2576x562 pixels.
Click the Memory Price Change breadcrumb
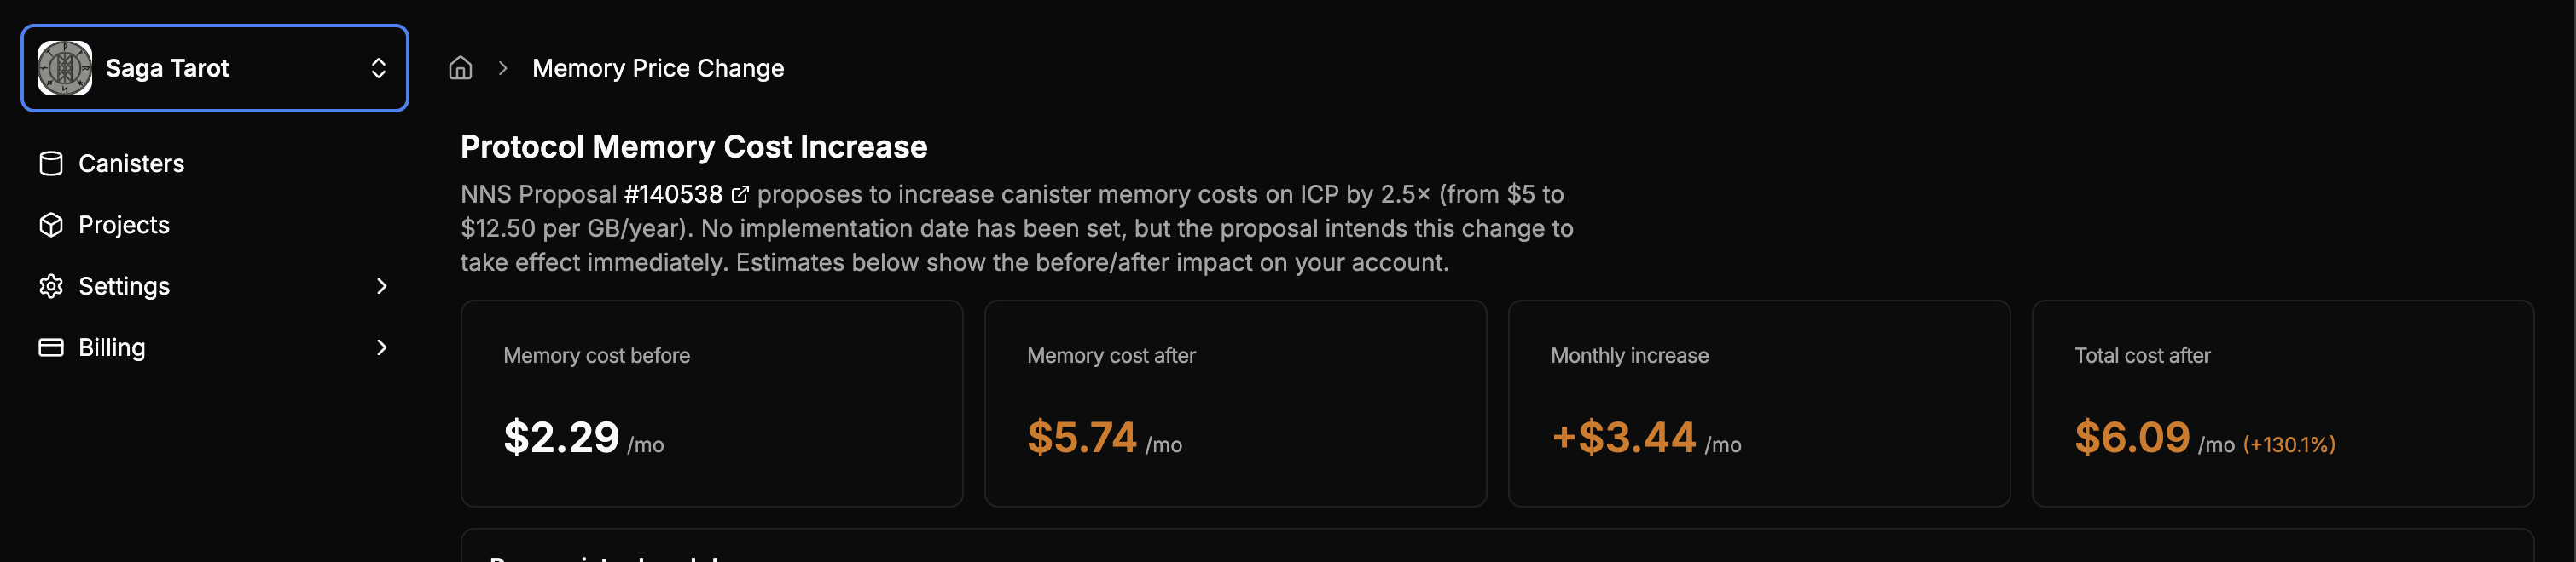[x=658, y=68]
